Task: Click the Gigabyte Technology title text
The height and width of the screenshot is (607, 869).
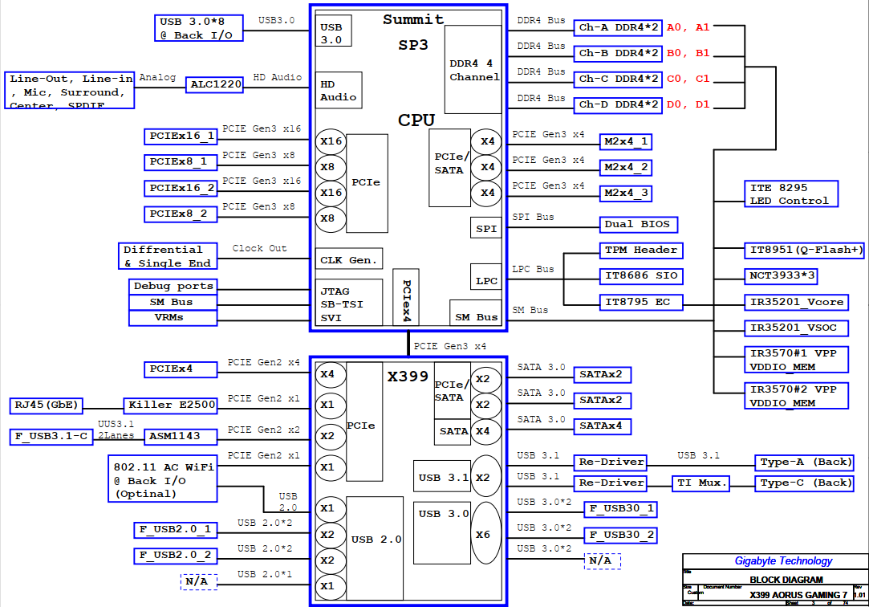Action: point(783,561)
